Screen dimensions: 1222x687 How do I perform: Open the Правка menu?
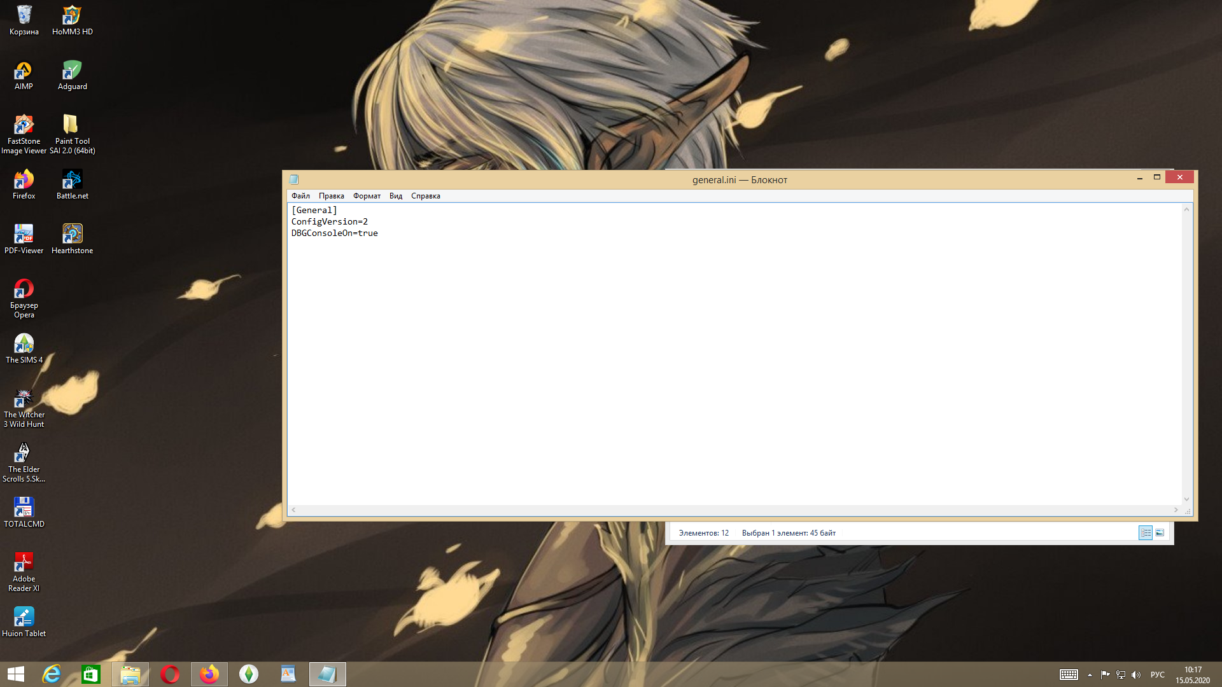331,196
